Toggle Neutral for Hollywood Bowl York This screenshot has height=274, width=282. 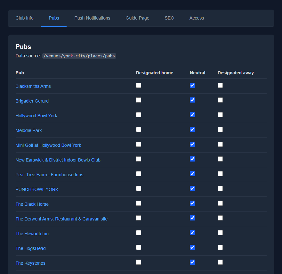pyautogui.click(x=192, y=115)
